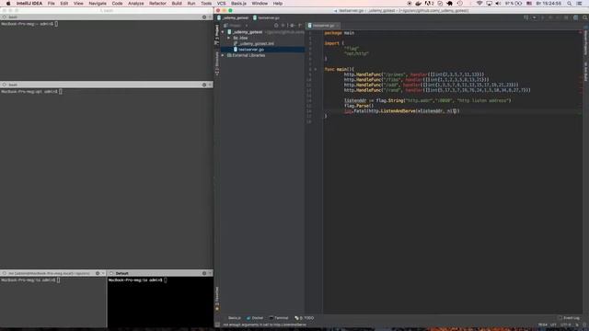Click the line separator widget in status bar
Viewport: 589px width, 331px height.
click(553, 325)
